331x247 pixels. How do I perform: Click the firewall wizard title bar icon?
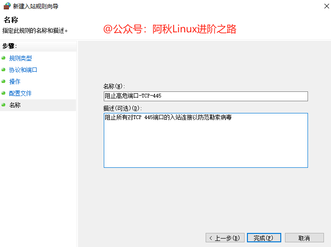pos(7,6)
